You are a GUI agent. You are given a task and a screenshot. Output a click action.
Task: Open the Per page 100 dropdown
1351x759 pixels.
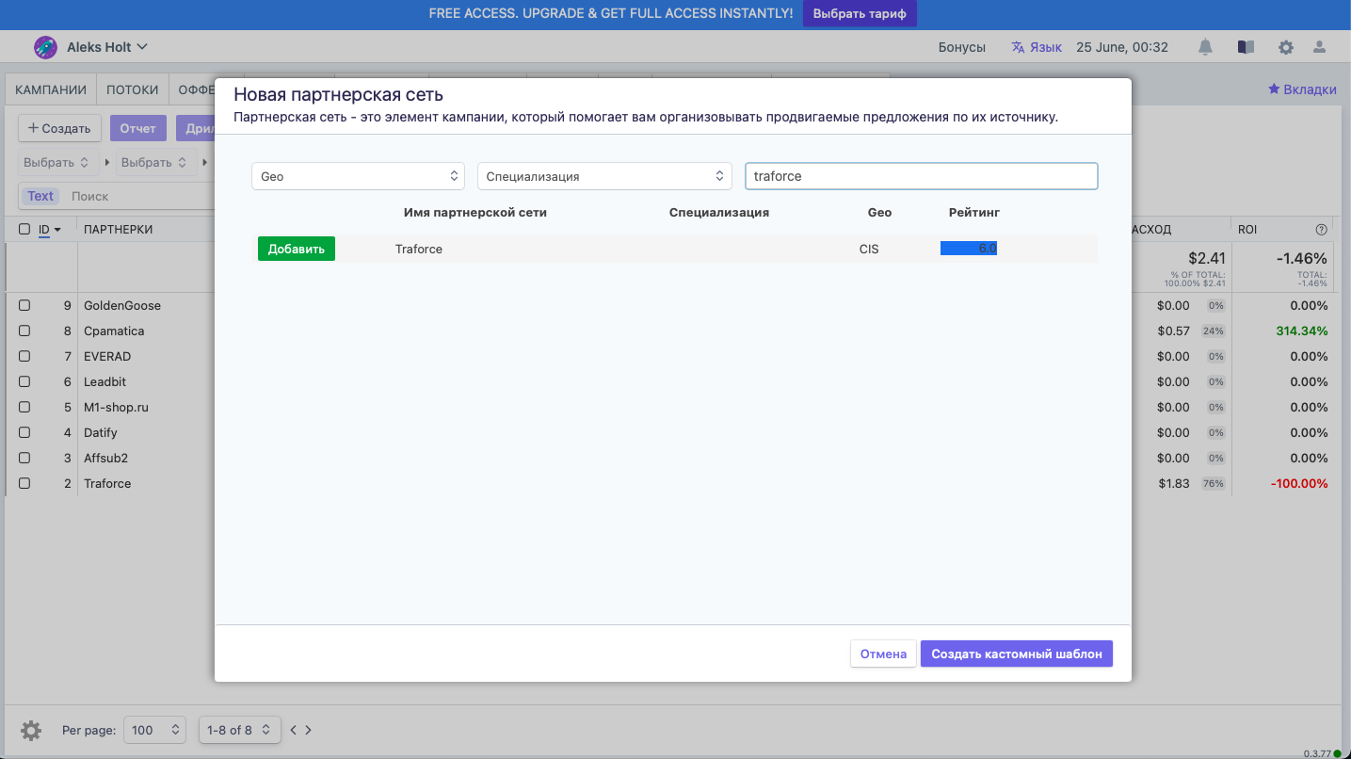click(155, 730)
